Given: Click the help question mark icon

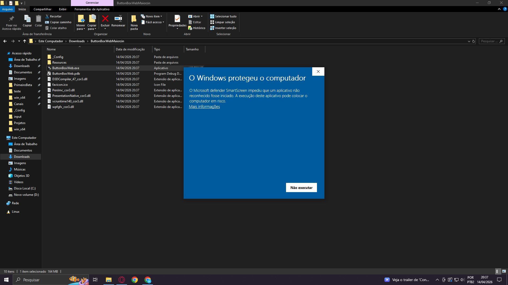Looking at the screenshot, I should click(505, 9).
